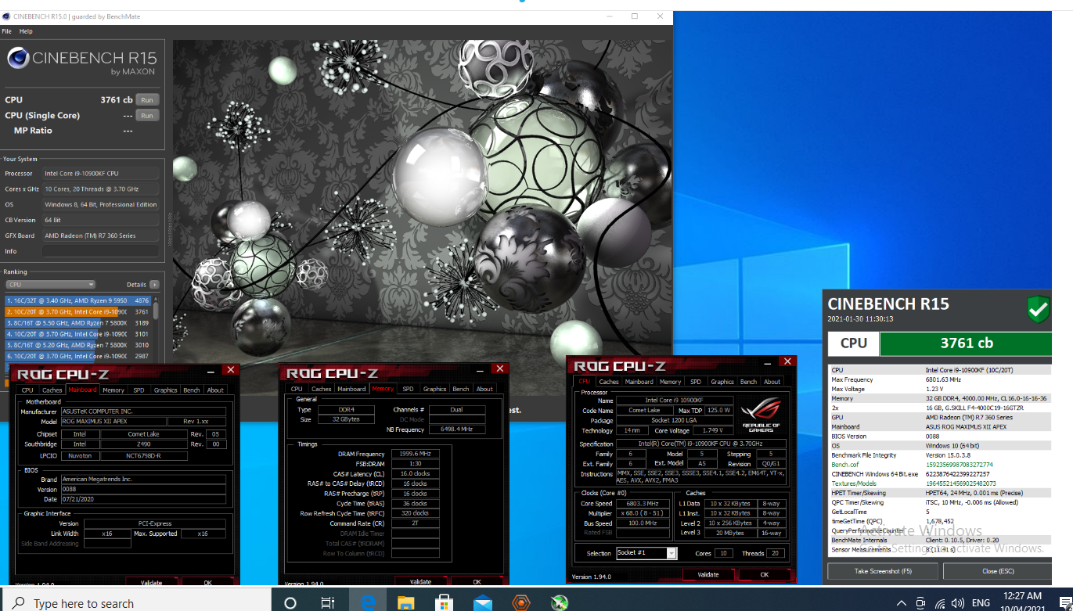Open Mainboard tab in right CPU-Z window
Viewport: 1073px width, 611px height.
click(639, 382)
